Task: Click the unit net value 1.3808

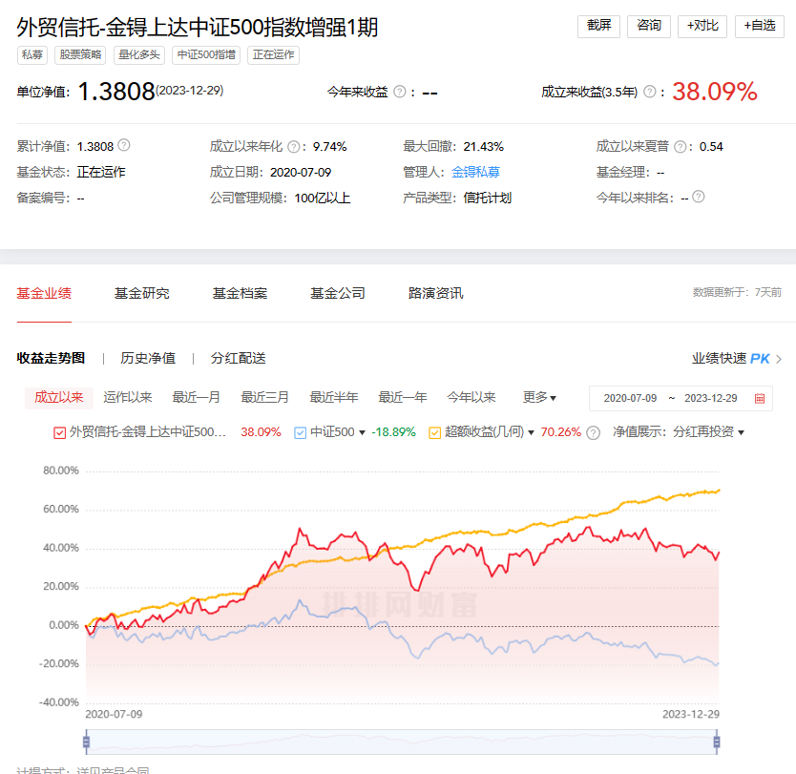Action: [x=116, y=92]
